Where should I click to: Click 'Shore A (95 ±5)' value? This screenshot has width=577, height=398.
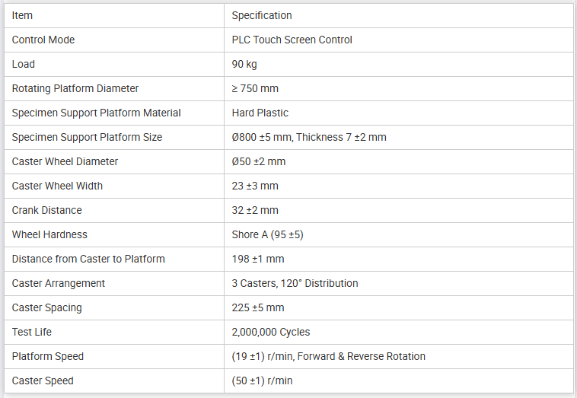tap(267, 234)
